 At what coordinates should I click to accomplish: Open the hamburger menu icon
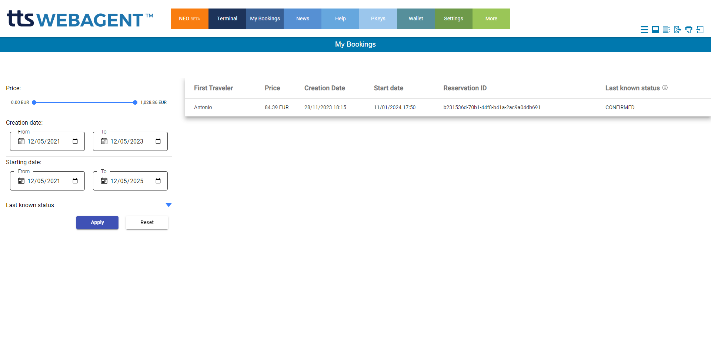[x=644, y=30]
